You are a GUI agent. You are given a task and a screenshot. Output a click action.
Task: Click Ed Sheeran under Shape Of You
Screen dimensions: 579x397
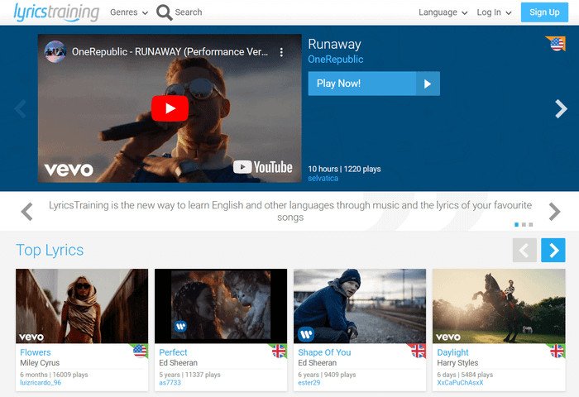[x=317, y=363]
